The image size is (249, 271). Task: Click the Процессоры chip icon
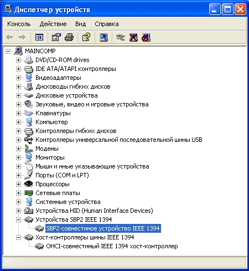point(29,184)
